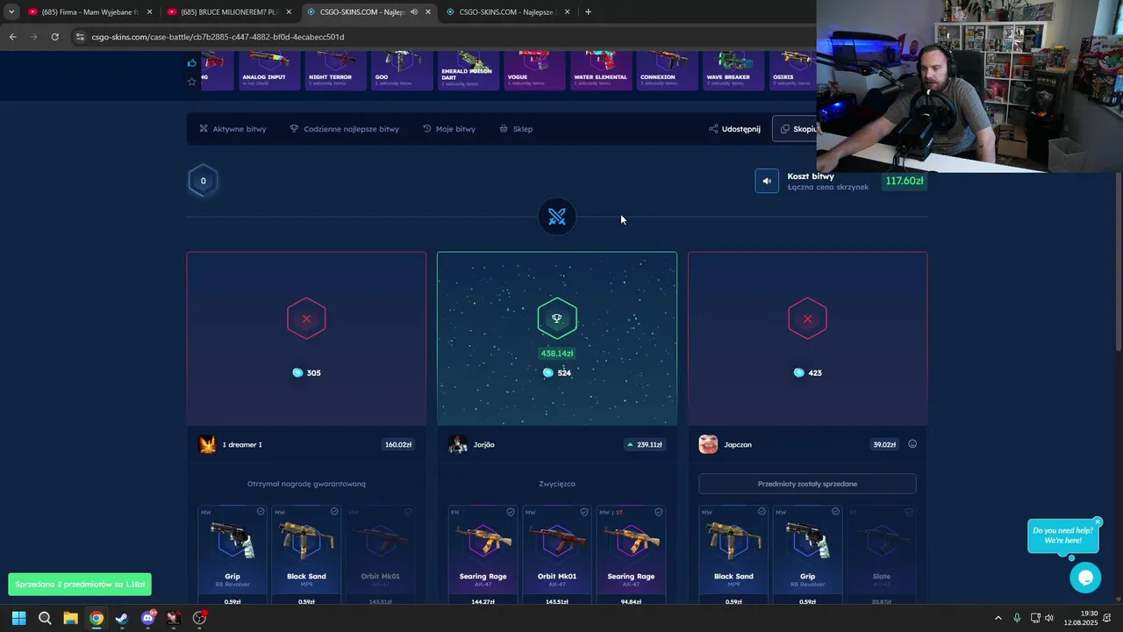The height and width of the screenshot is (632, 1123).
Task: Toggle checkmark on Jorjão's Orbit Mk01 card
Action: pyautogui.click(x=584, y=512)
